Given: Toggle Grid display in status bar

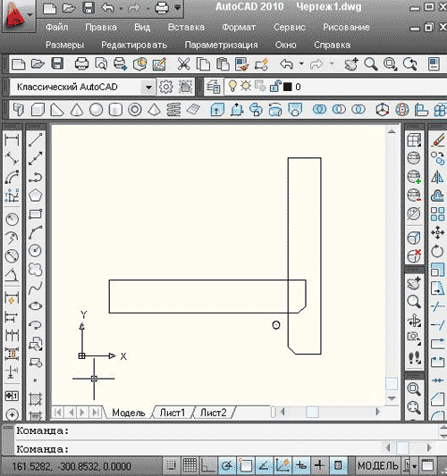Looking at the screenshot, I should pyautogui.click(x=190, y=465).
